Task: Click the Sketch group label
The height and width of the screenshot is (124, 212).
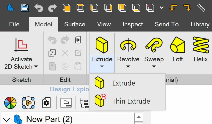Action: pyautogui.click(x=21, y=80)
